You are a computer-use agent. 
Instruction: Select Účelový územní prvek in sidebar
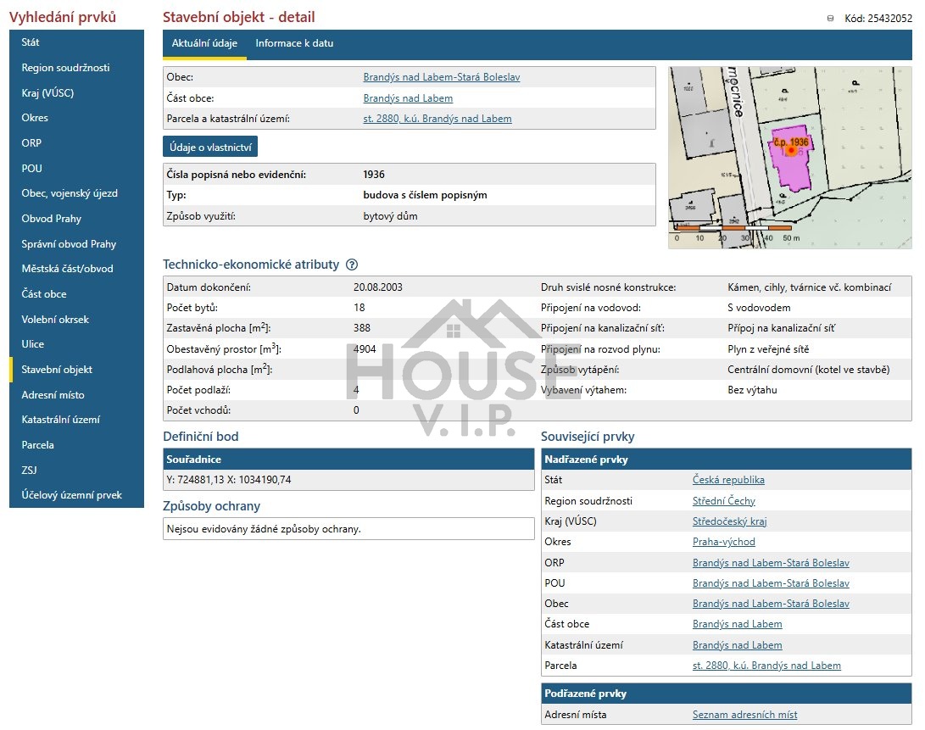point(71,495)
